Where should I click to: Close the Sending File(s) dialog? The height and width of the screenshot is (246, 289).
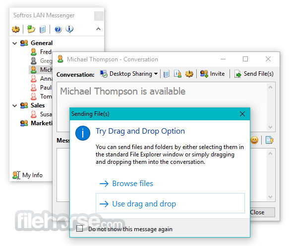(242, 114)
